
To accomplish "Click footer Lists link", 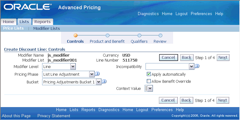I will pyautogui.click(x=74, y=110).
